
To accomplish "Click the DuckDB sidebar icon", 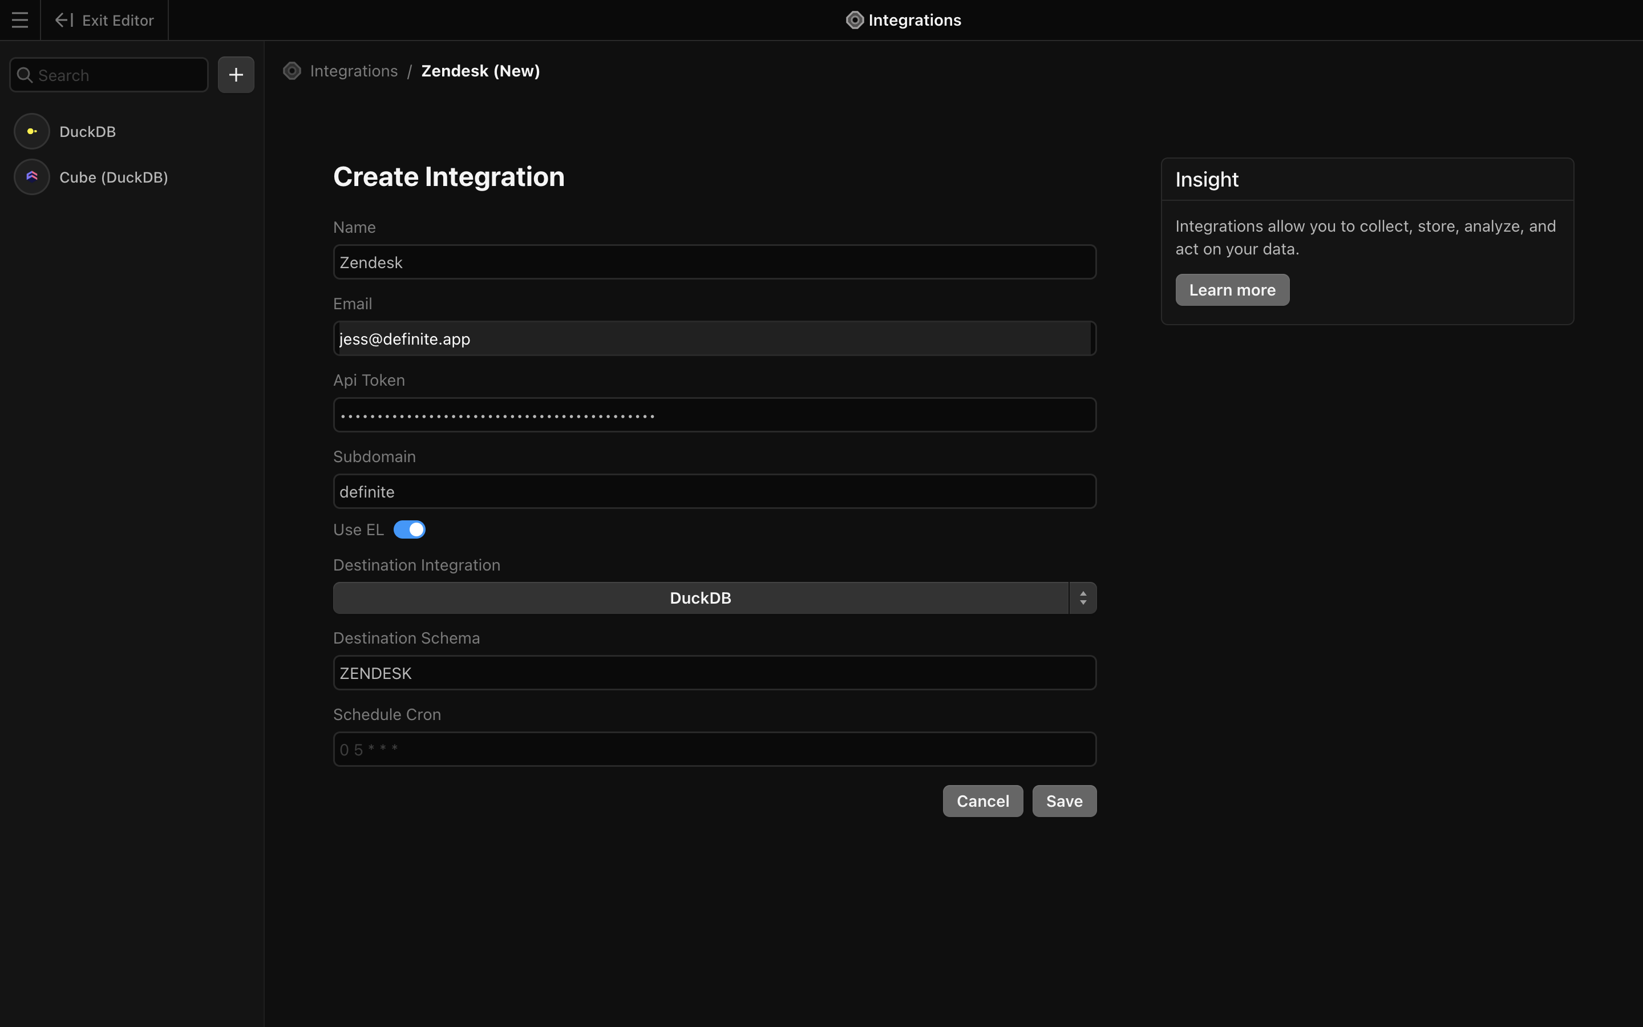I will [x=32, y=132].
